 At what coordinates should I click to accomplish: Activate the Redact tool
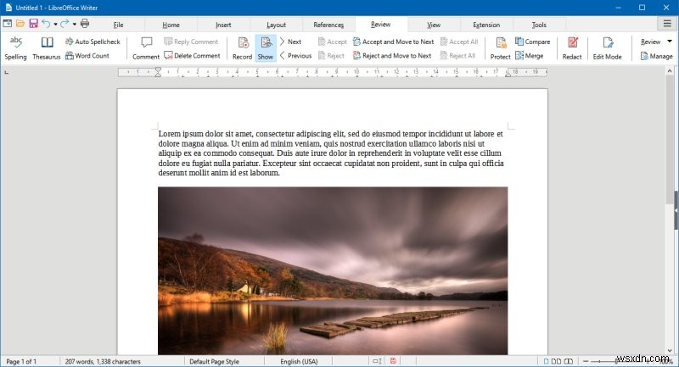[x=572, y=48]
